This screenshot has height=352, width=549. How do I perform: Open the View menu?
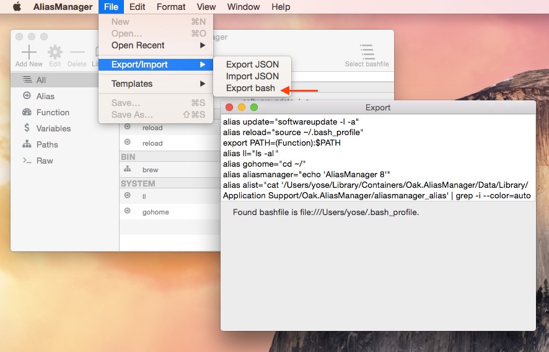pos(206,7)
